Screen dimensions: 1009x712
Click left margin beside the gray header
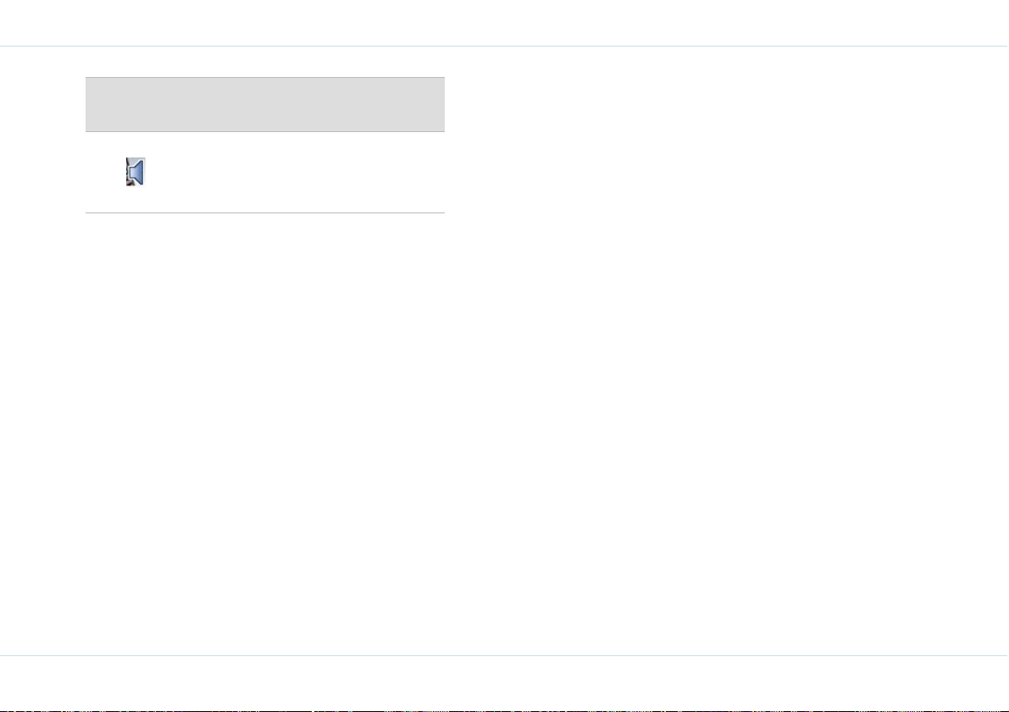(x=42, y=104)
